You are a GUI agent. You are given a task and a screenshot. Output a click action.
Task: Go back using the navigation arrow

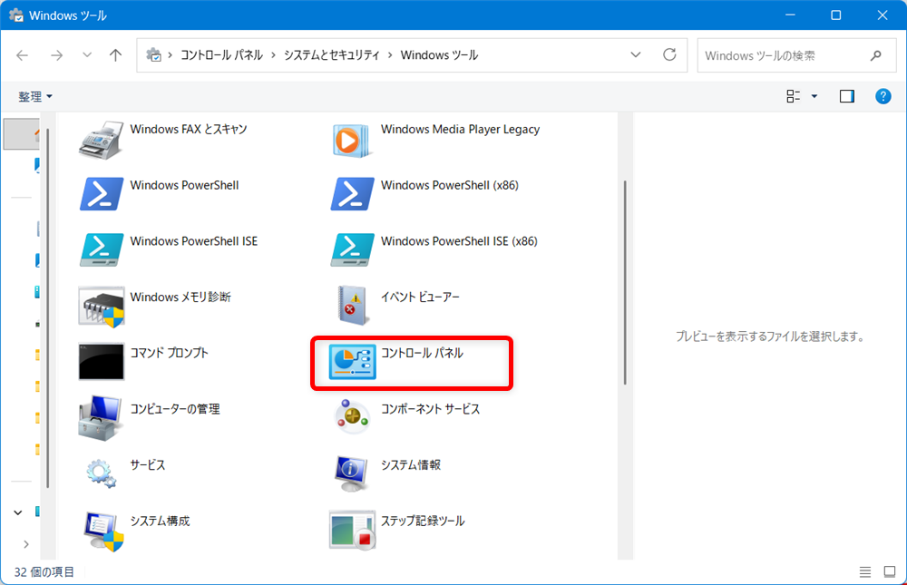click(22, 54)
